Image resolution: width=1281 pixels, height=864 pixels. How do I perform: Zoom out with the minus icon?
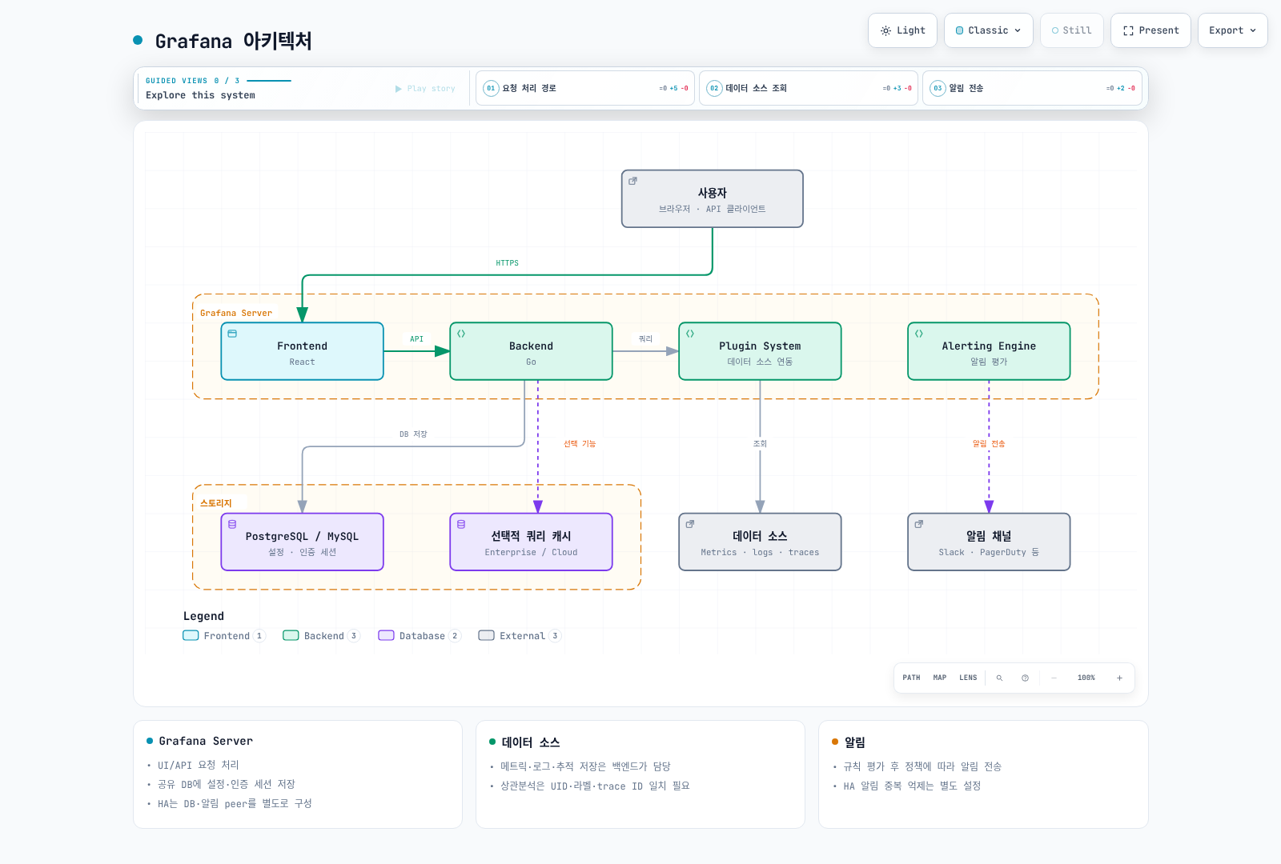(1054, 678)
